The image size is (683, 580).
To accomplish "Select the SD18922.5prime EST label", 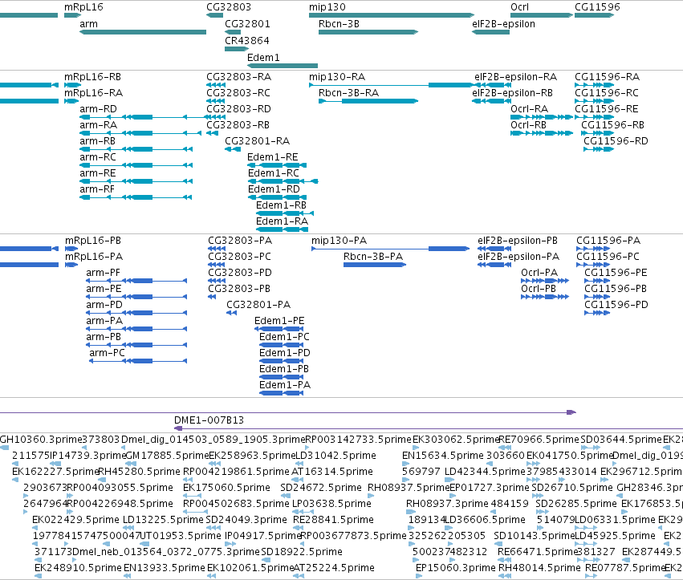I will click(302, 552).
